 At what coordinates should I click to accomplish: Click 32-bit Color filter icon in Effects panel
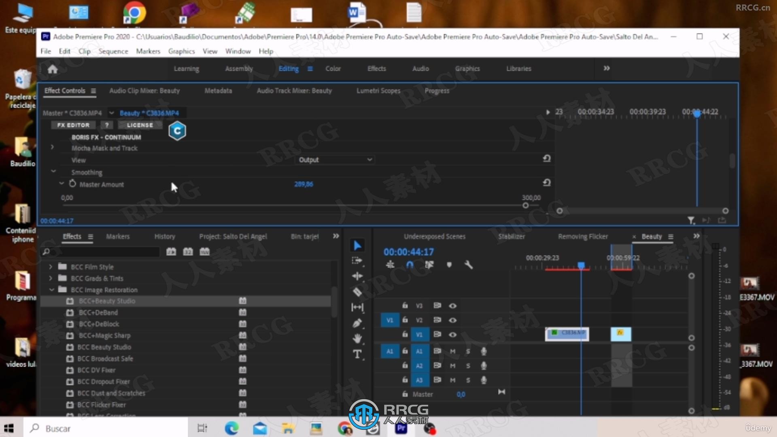pyautogui.click(x=188, y=252)
